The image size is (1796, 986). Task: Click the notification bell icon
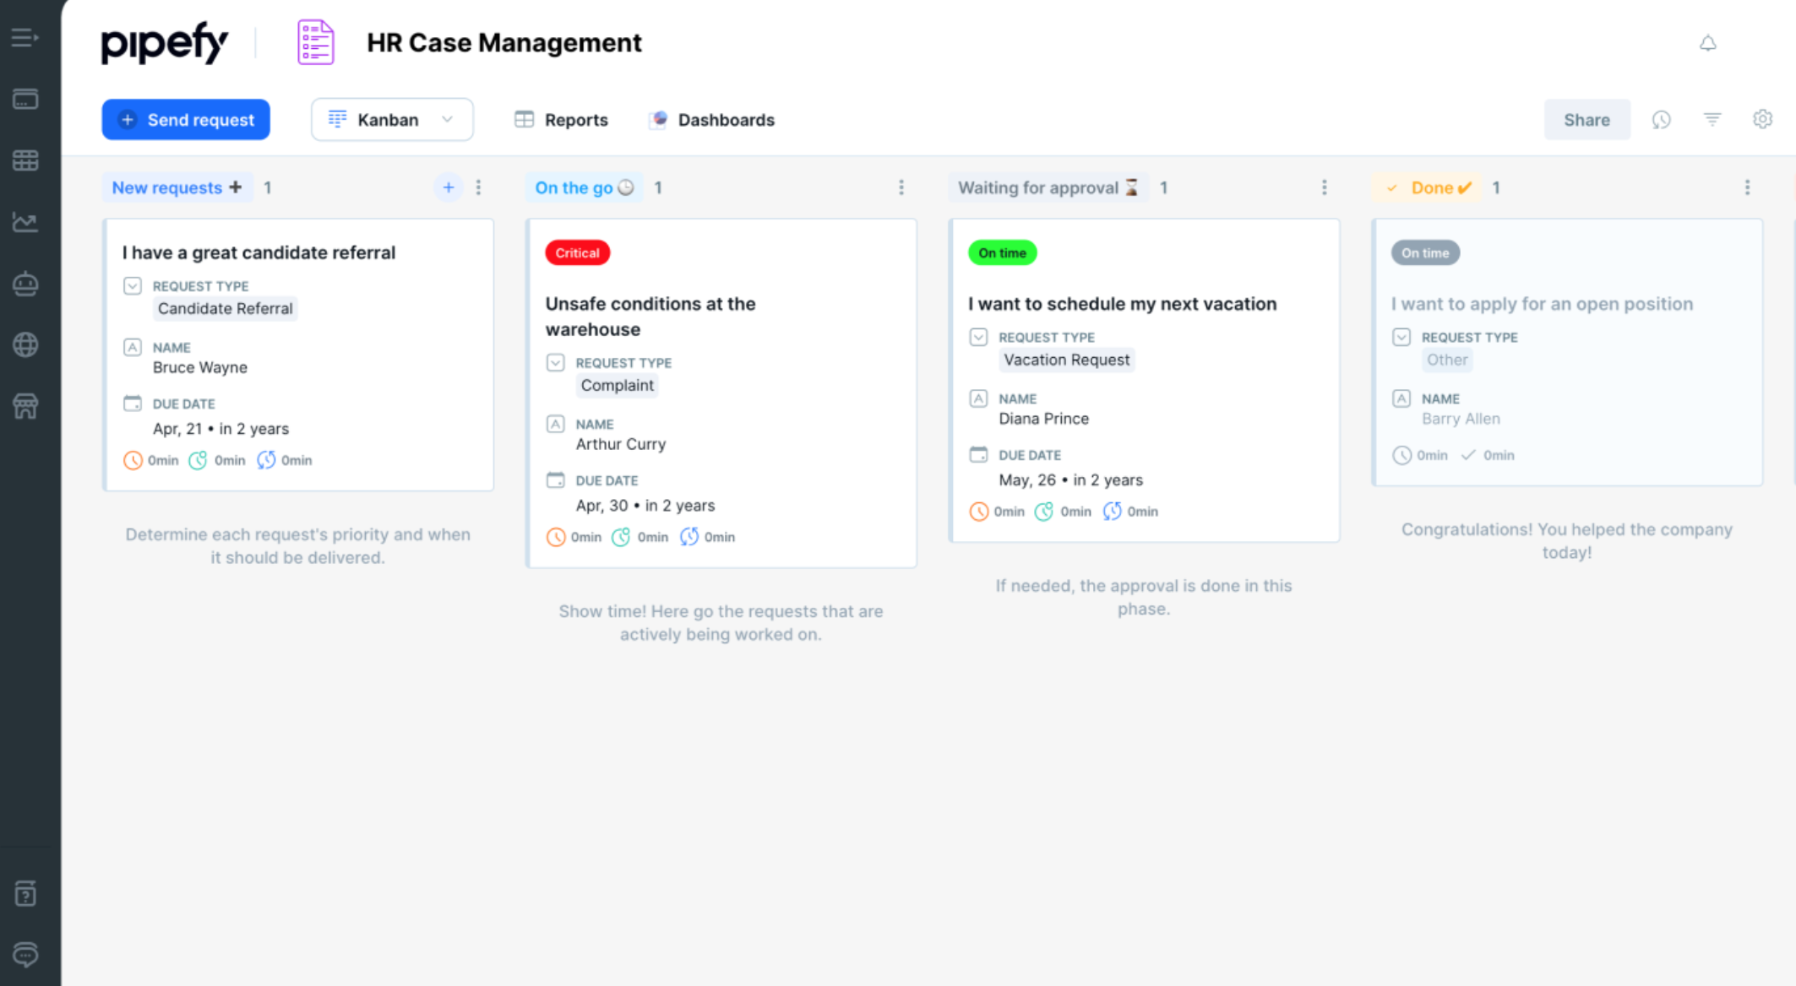click(1707, 43)
